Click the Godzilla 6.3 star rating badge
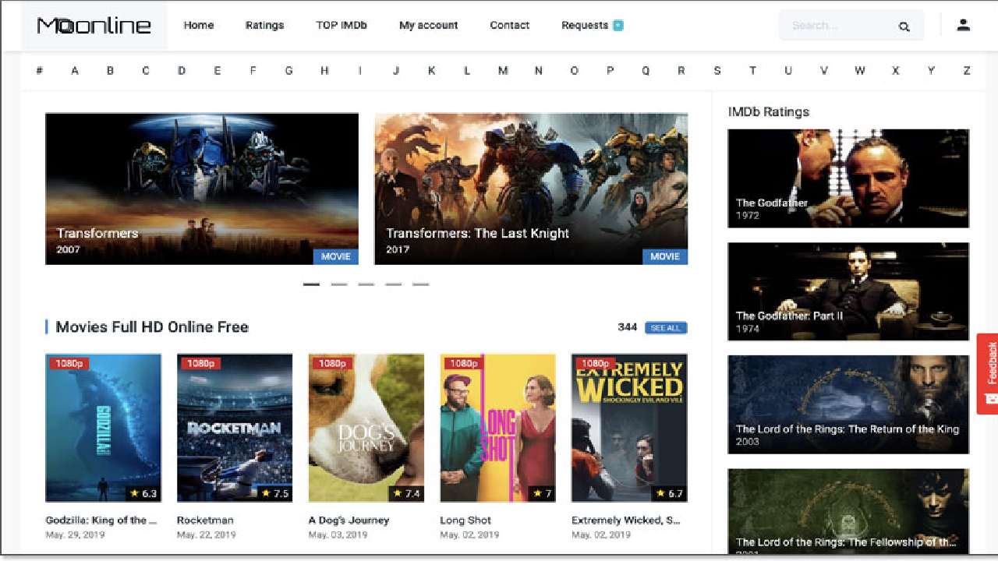 coord(143,493)
